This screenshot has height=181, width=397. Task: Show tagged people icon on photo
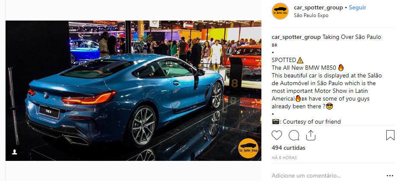coord(15,152)
